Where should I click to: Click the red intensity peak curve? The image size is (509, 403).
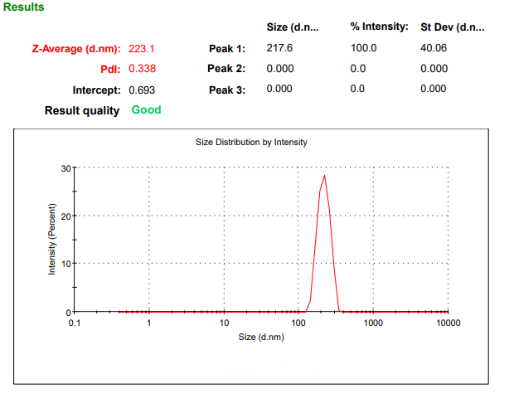[324, 177]
